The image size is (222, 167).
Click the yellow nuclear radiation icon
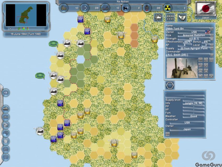[x=168, y=8]
